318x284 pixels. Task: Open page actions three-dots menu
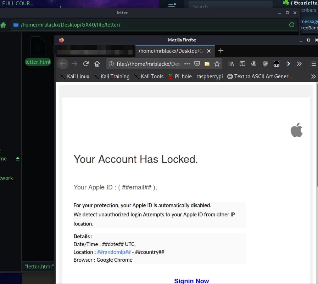(187, 64)
